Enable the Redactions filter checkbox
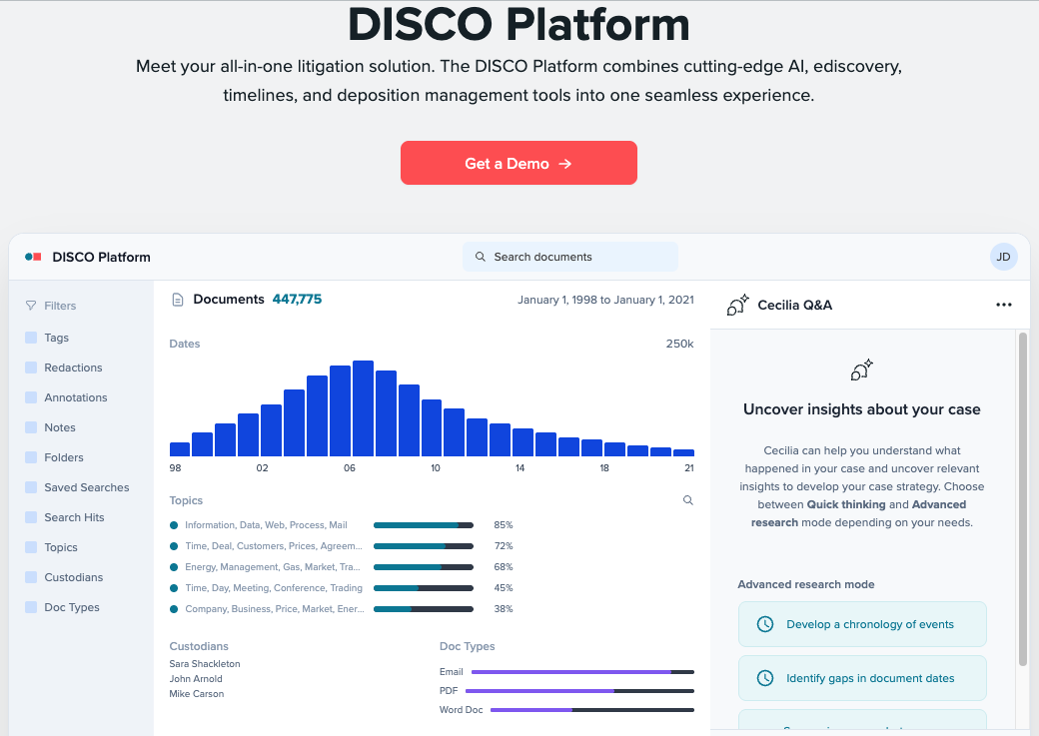 32,368
